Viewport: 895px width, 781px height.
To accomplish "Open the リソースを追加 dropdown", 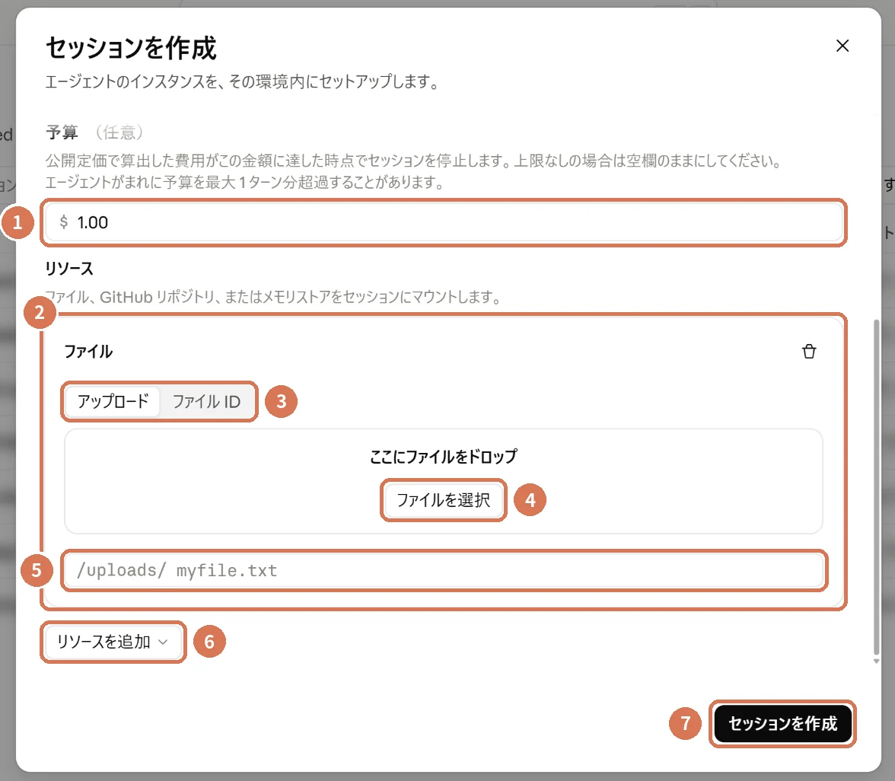I will coord(113,642).
